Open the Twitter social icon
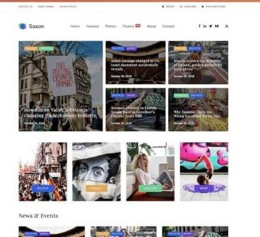260x237 pixels. 211,26
